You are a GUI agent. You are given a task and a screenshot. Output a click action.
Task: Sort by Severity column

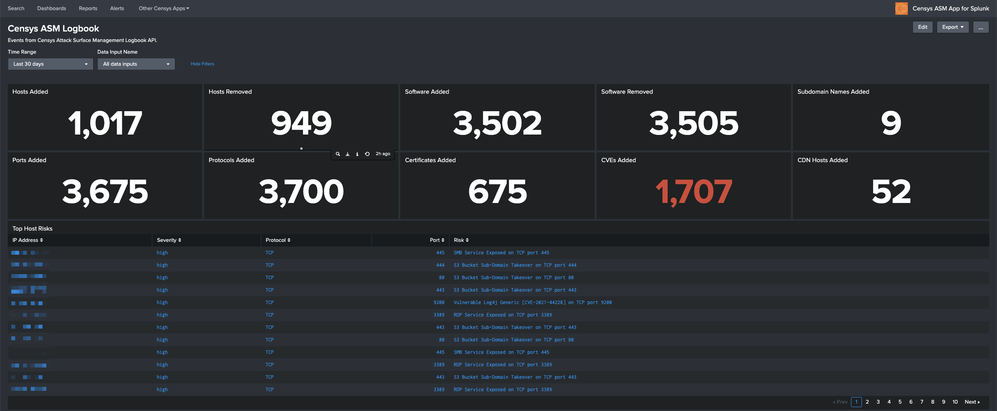(x=169, y=240)
